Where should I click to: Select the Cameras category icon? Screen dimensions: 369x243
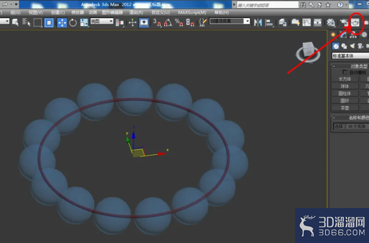pos(361,46)
